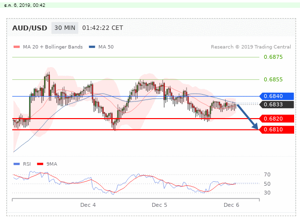Click the red 0.6820 support price tag

pyautogui.click(x=277, y=119)
